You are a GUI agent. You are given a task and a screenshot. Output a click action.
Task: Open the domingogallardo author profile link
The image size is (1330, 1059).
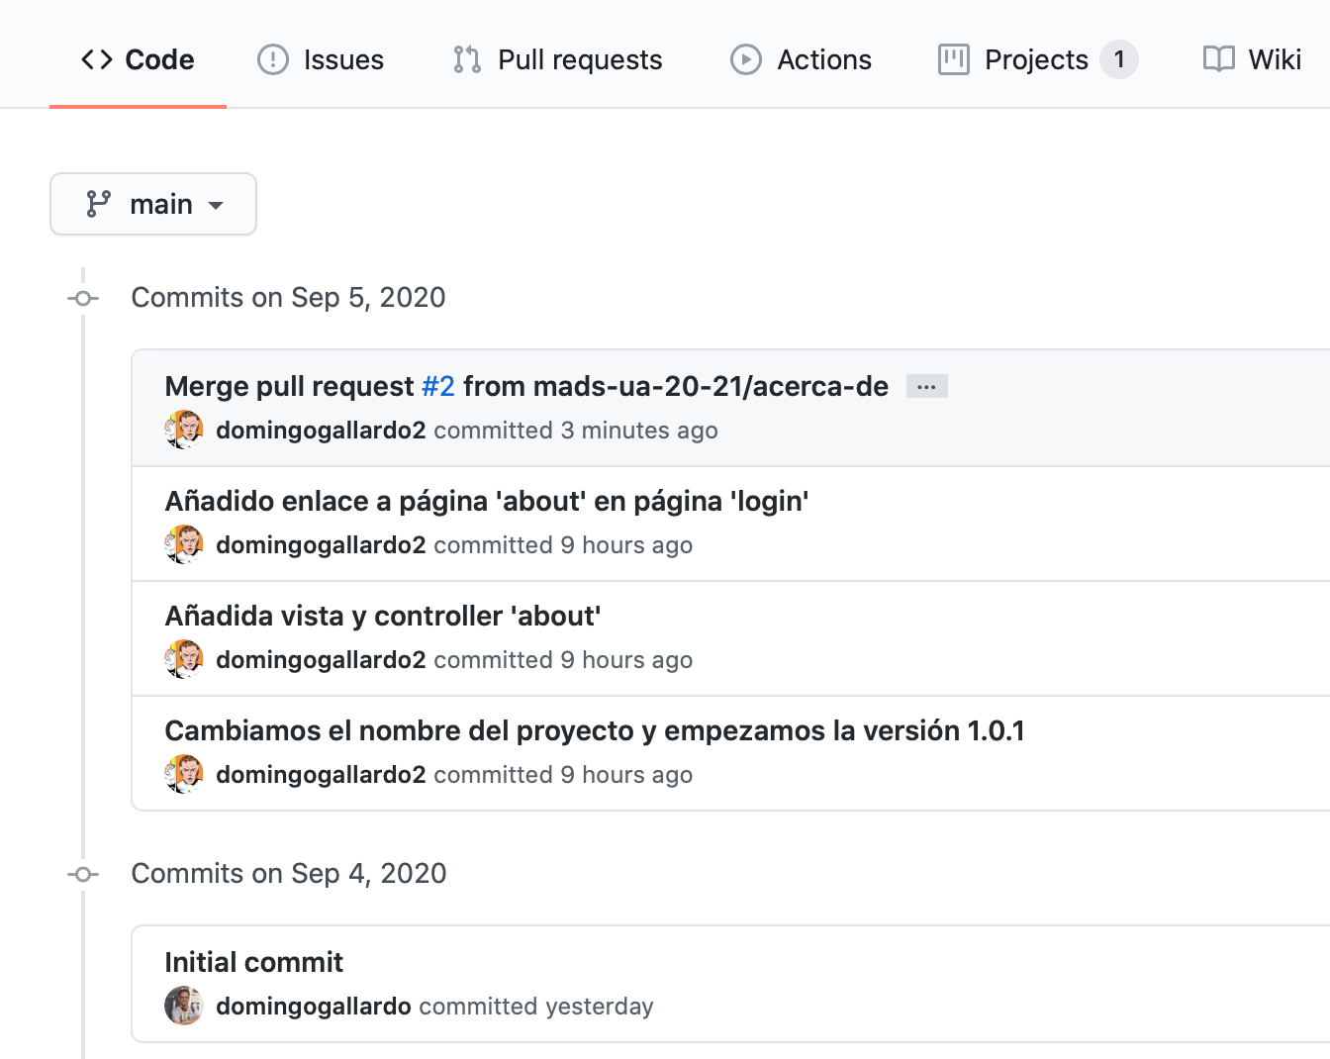[x=314, y=1006]
